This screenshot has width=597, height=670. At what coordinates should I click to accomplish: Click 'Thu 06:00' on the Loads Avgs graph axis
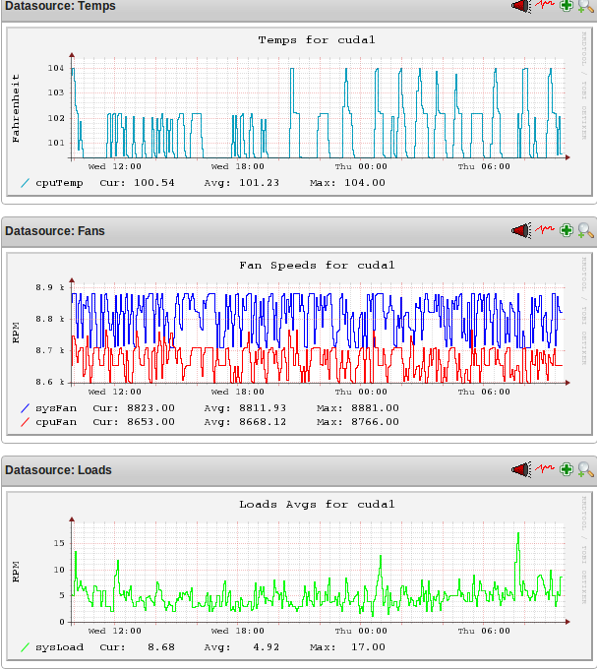coord(484,631)
